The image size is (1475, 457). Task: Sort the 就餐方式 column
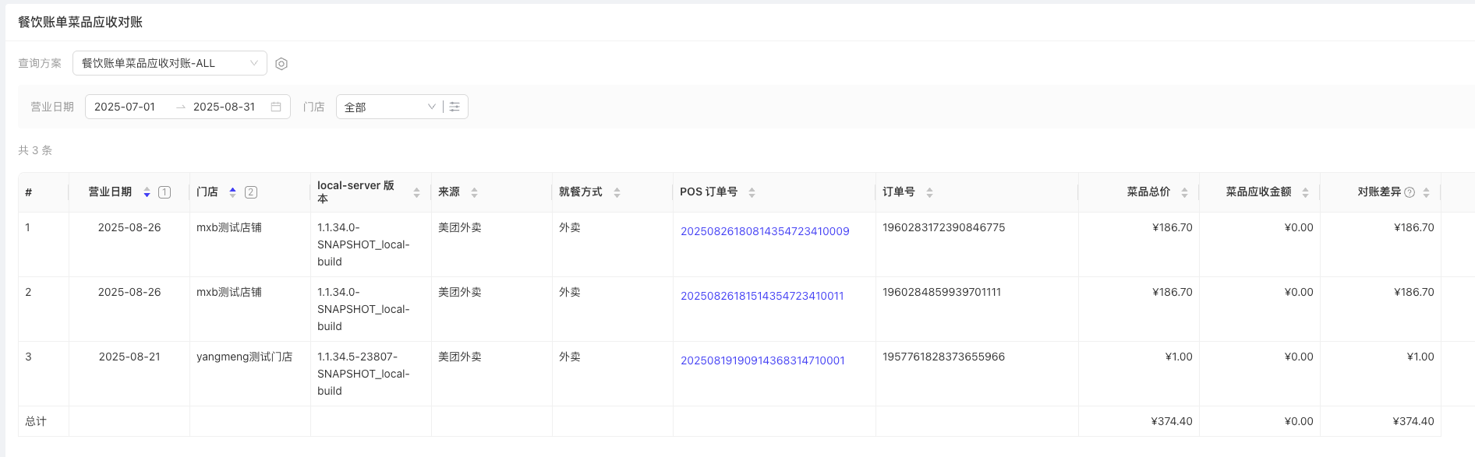point(617,192)
